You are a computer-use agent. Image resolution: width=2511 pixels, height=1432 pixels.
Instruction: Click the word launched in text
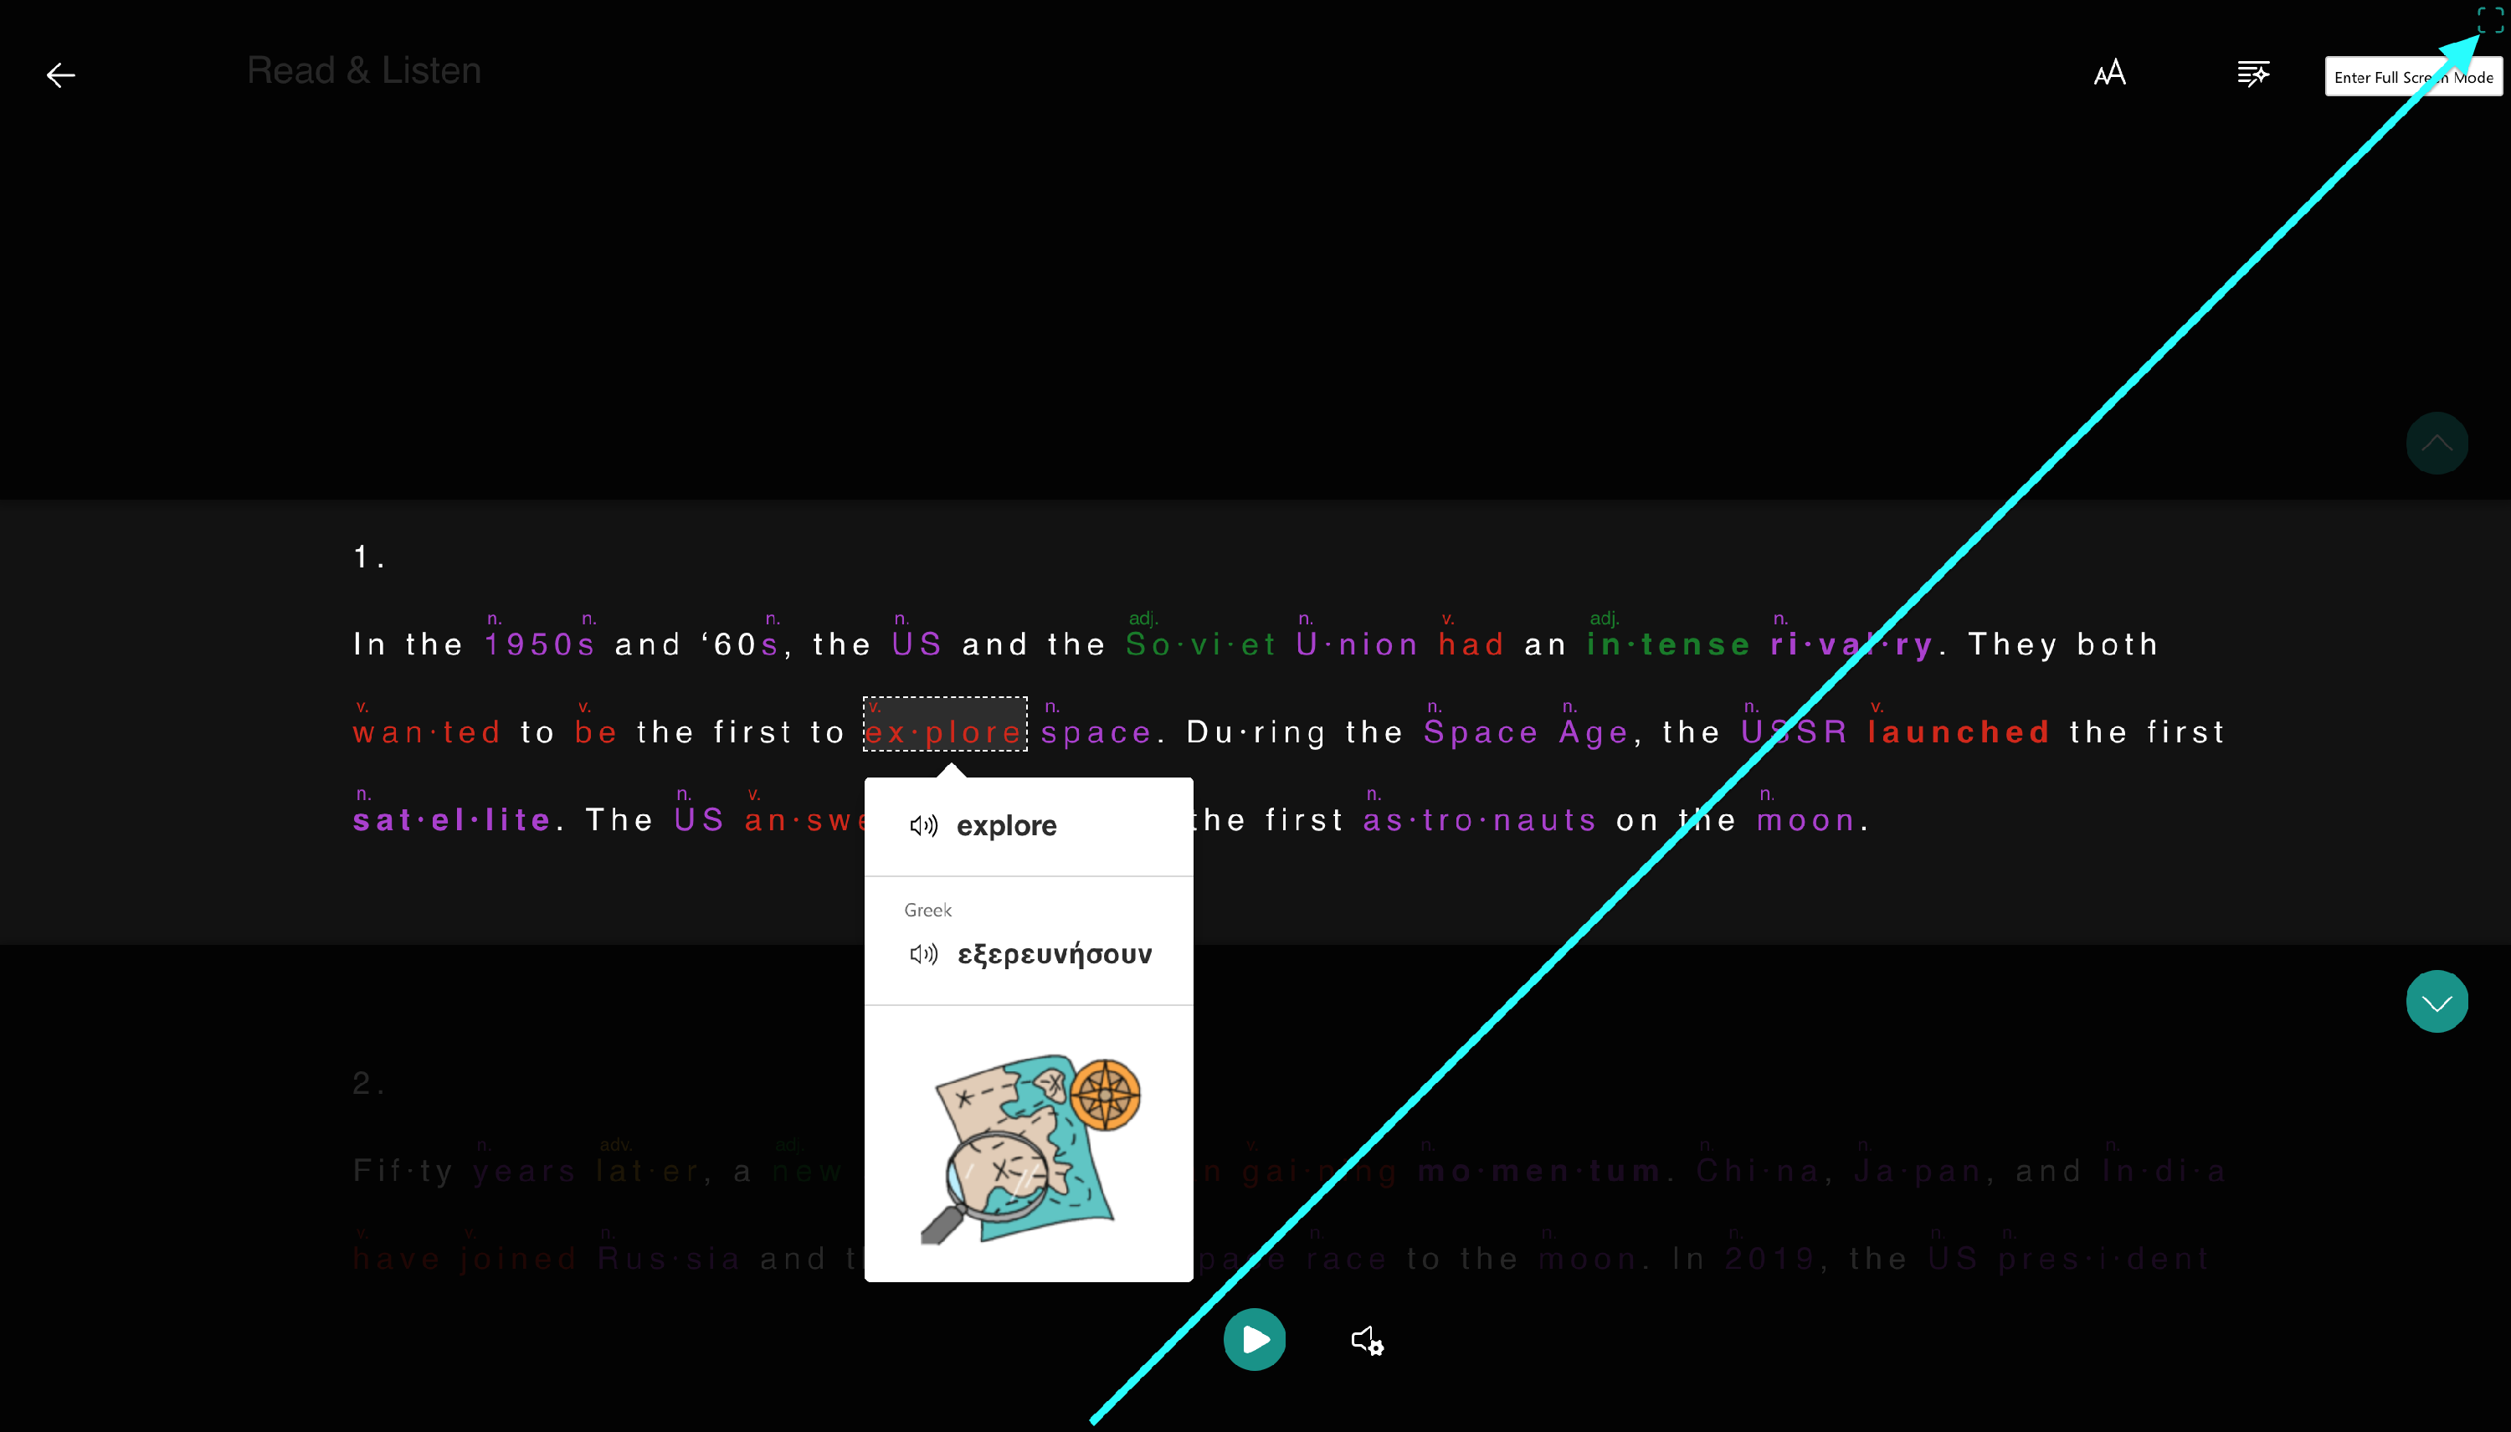(x=1959, y=731)
